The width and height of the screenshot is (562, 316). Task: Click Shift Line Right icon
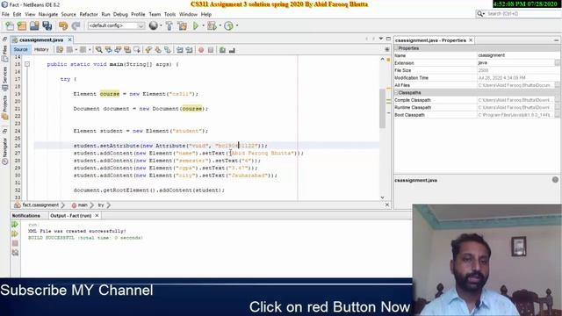click(x=189, y=50)
